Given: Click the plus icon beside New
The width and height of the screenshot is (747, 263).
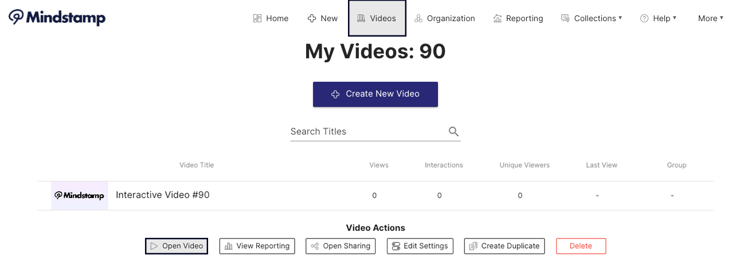Looking at the screenshot, I should tap(312, 18).
